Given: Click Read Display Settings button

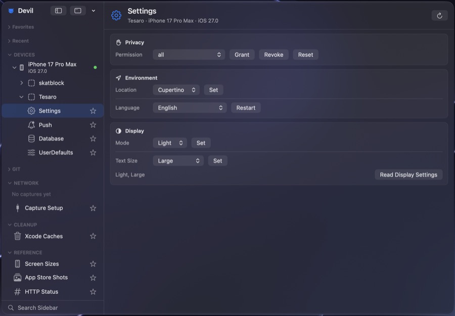Looking at the screenshot, I should (x=408, y=175).
